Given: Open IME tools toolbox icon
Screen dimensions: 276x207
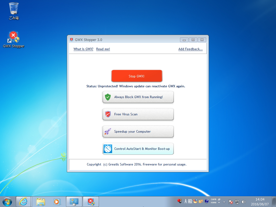Looking at the screenshot, I should [x=201, y=201].
